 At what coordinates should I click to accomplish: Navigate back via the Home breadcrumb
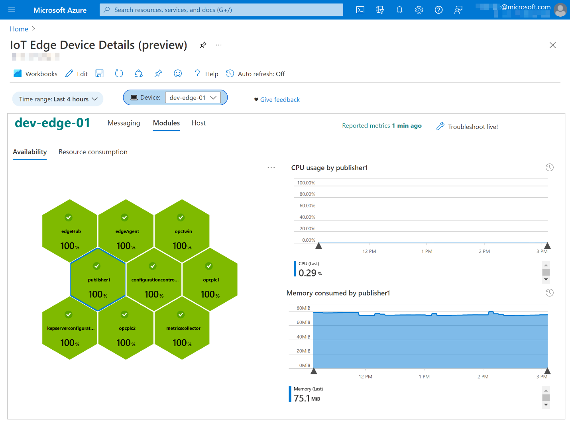click(19, 29)
